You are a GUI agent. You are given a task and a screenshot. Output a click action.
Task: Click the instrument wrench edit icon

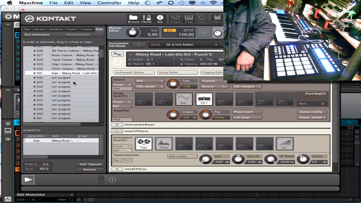pyautogui.click(x=117, y=54)
